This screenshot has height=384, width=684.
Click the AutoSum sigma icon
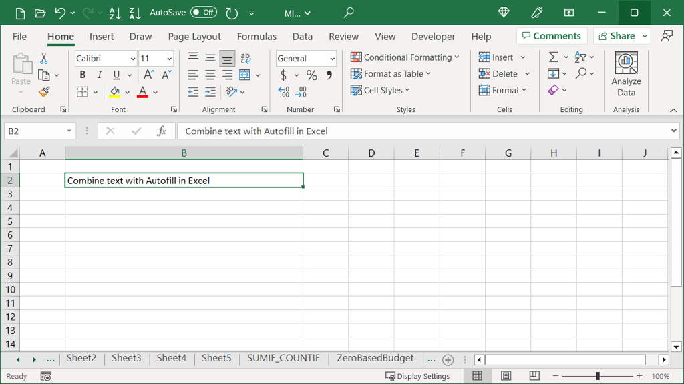tap(553, 57)
